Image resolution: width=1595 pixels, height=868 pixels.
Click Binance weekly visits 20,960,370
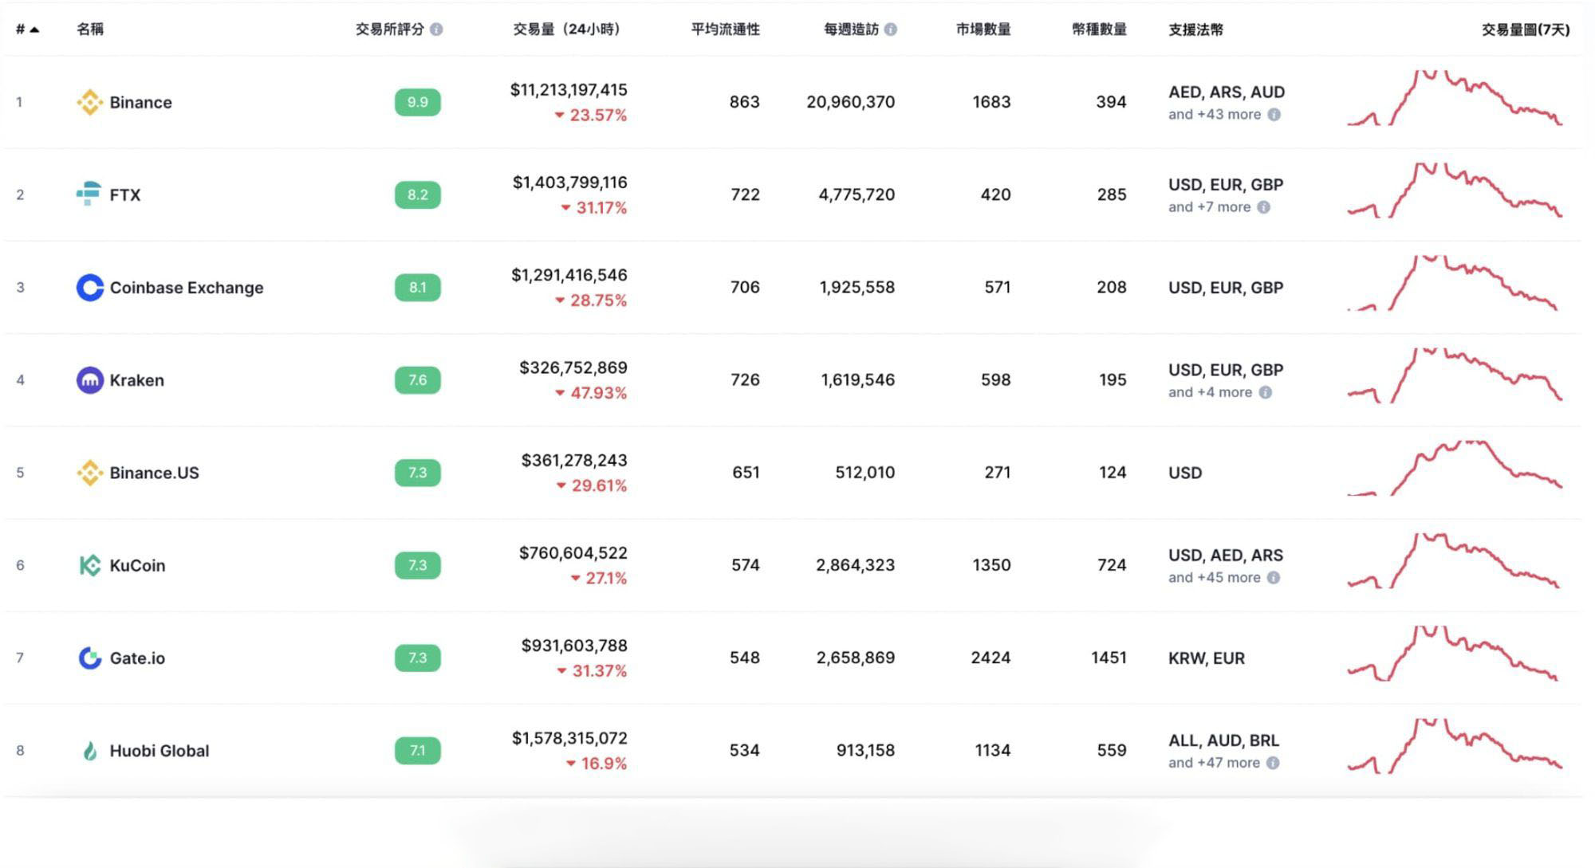[x=850, y=102]
